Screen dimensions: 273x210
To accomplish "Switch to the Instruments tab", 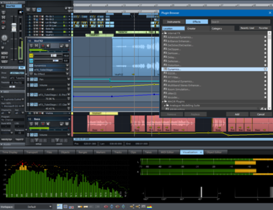I will point(174,22).
